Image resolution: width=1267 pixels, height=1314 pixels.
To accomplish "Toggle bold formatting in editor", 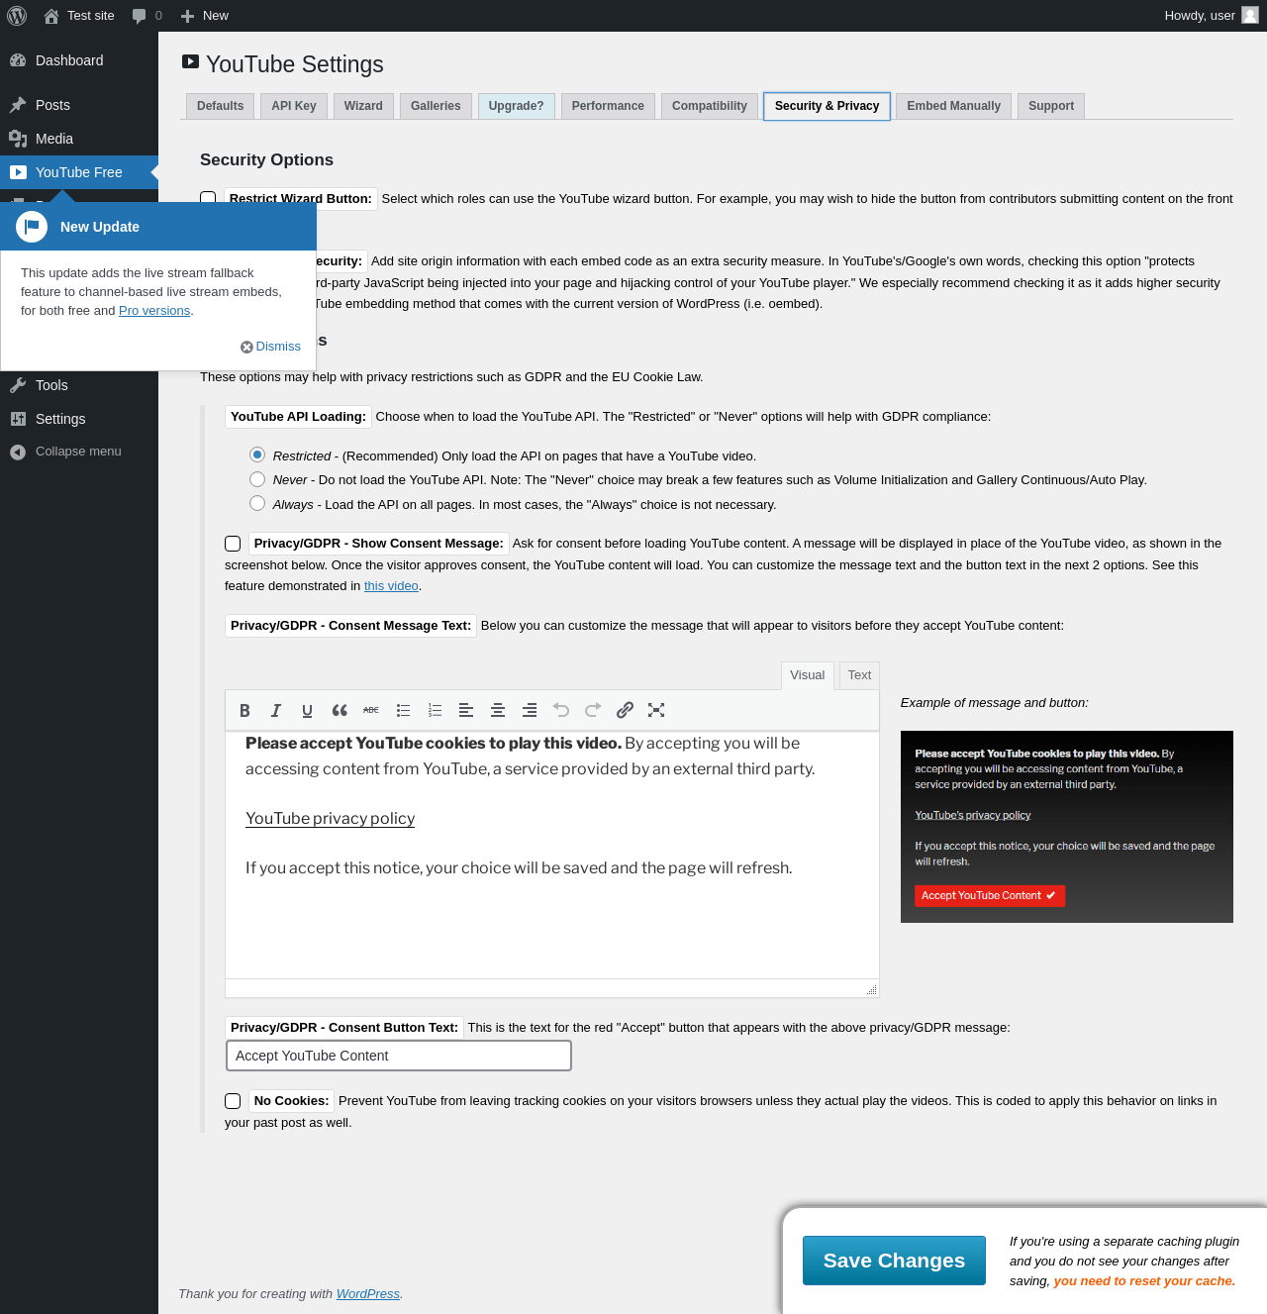I will tap(244, 710).
